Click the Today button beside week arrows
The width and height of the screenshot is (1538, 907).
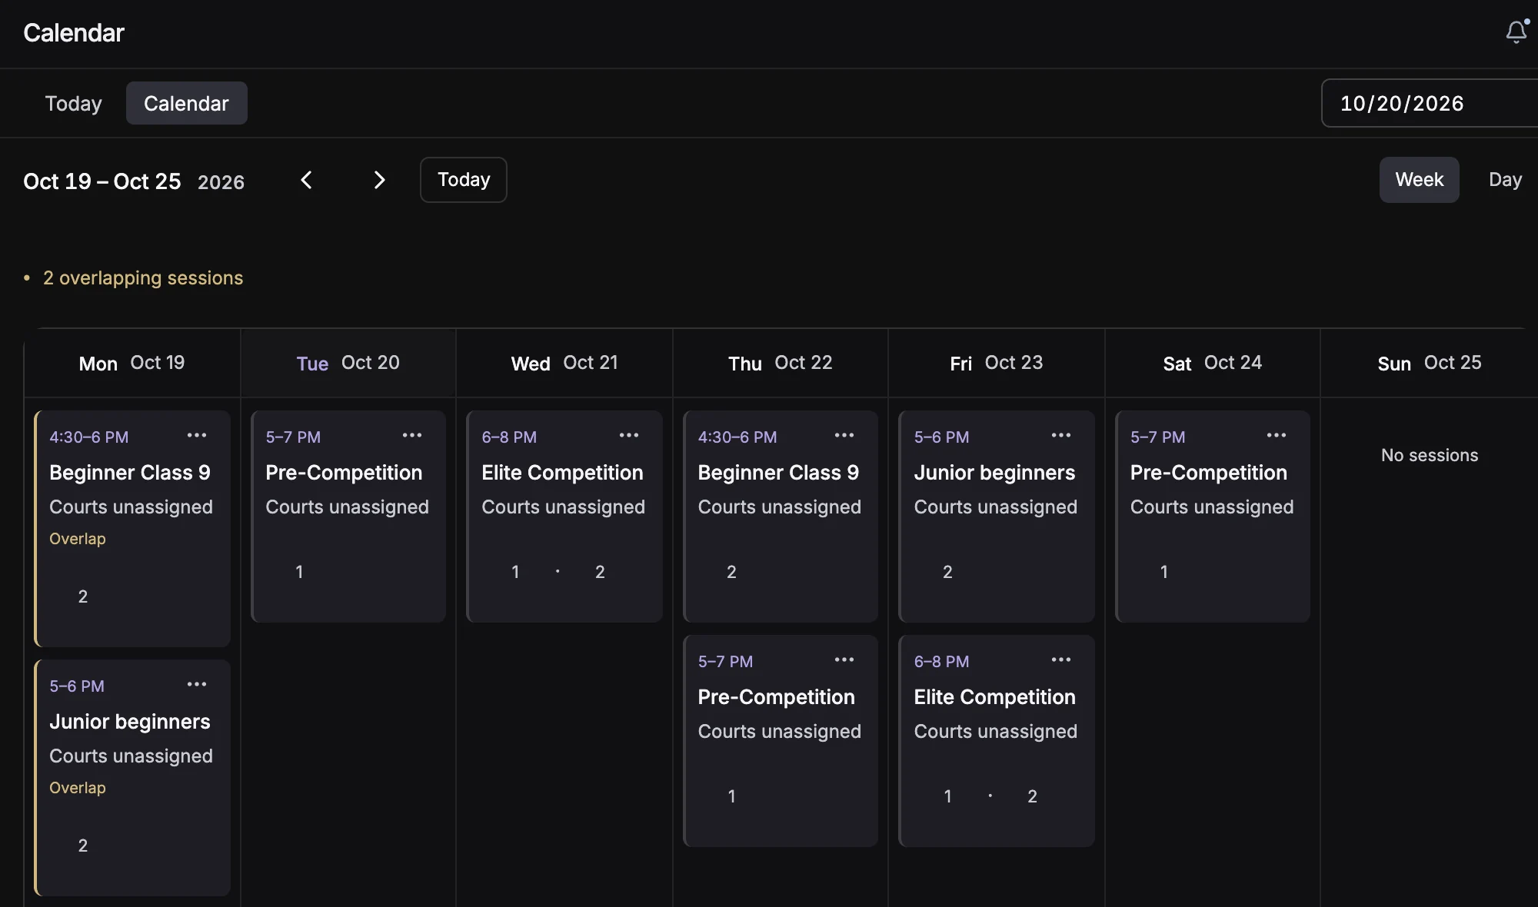463,180
